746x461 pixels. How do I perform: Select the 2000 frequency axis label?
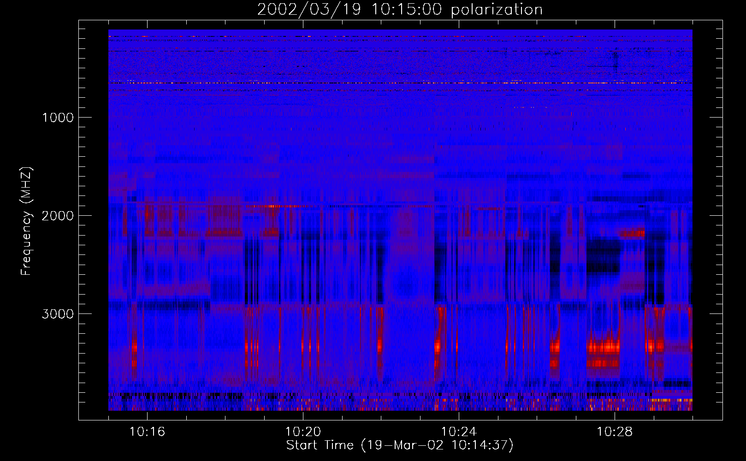[58, 216]
